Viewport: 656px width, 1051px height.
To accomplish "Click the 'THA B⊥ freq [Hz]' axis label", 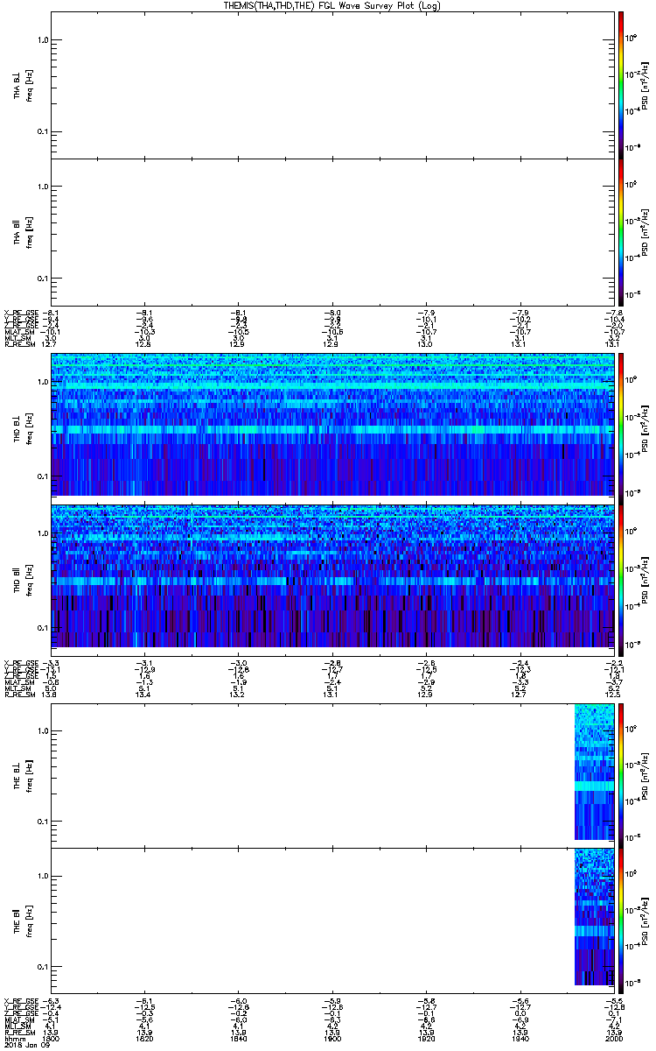I will pyautogui.click(x=22, y=85).
